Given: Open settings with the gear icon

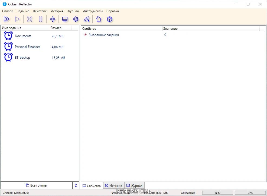Looking at the screenshot, I should click(76, 19).
